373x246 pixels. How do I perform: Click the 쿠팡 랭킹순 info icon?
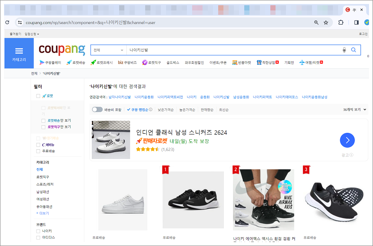[x=150, y=110]
